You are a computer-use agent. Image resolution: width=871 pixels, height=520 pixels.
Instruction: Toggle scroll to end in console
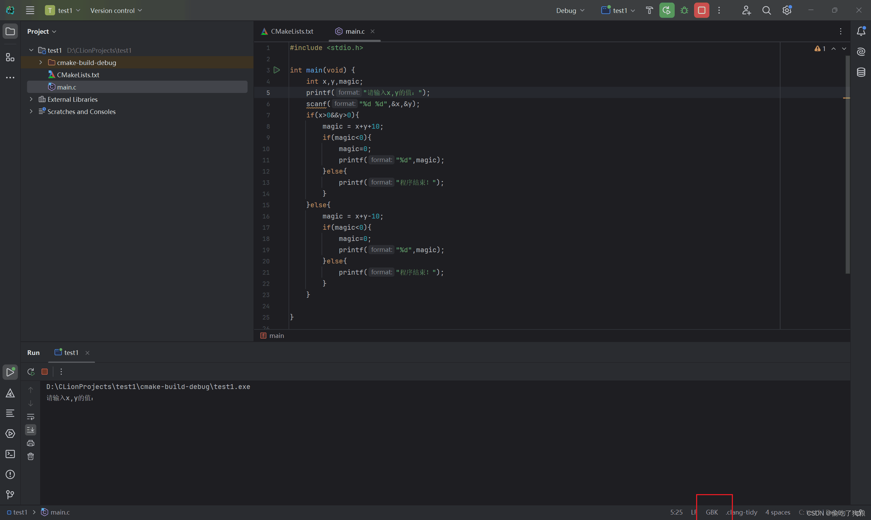(31, 429)
